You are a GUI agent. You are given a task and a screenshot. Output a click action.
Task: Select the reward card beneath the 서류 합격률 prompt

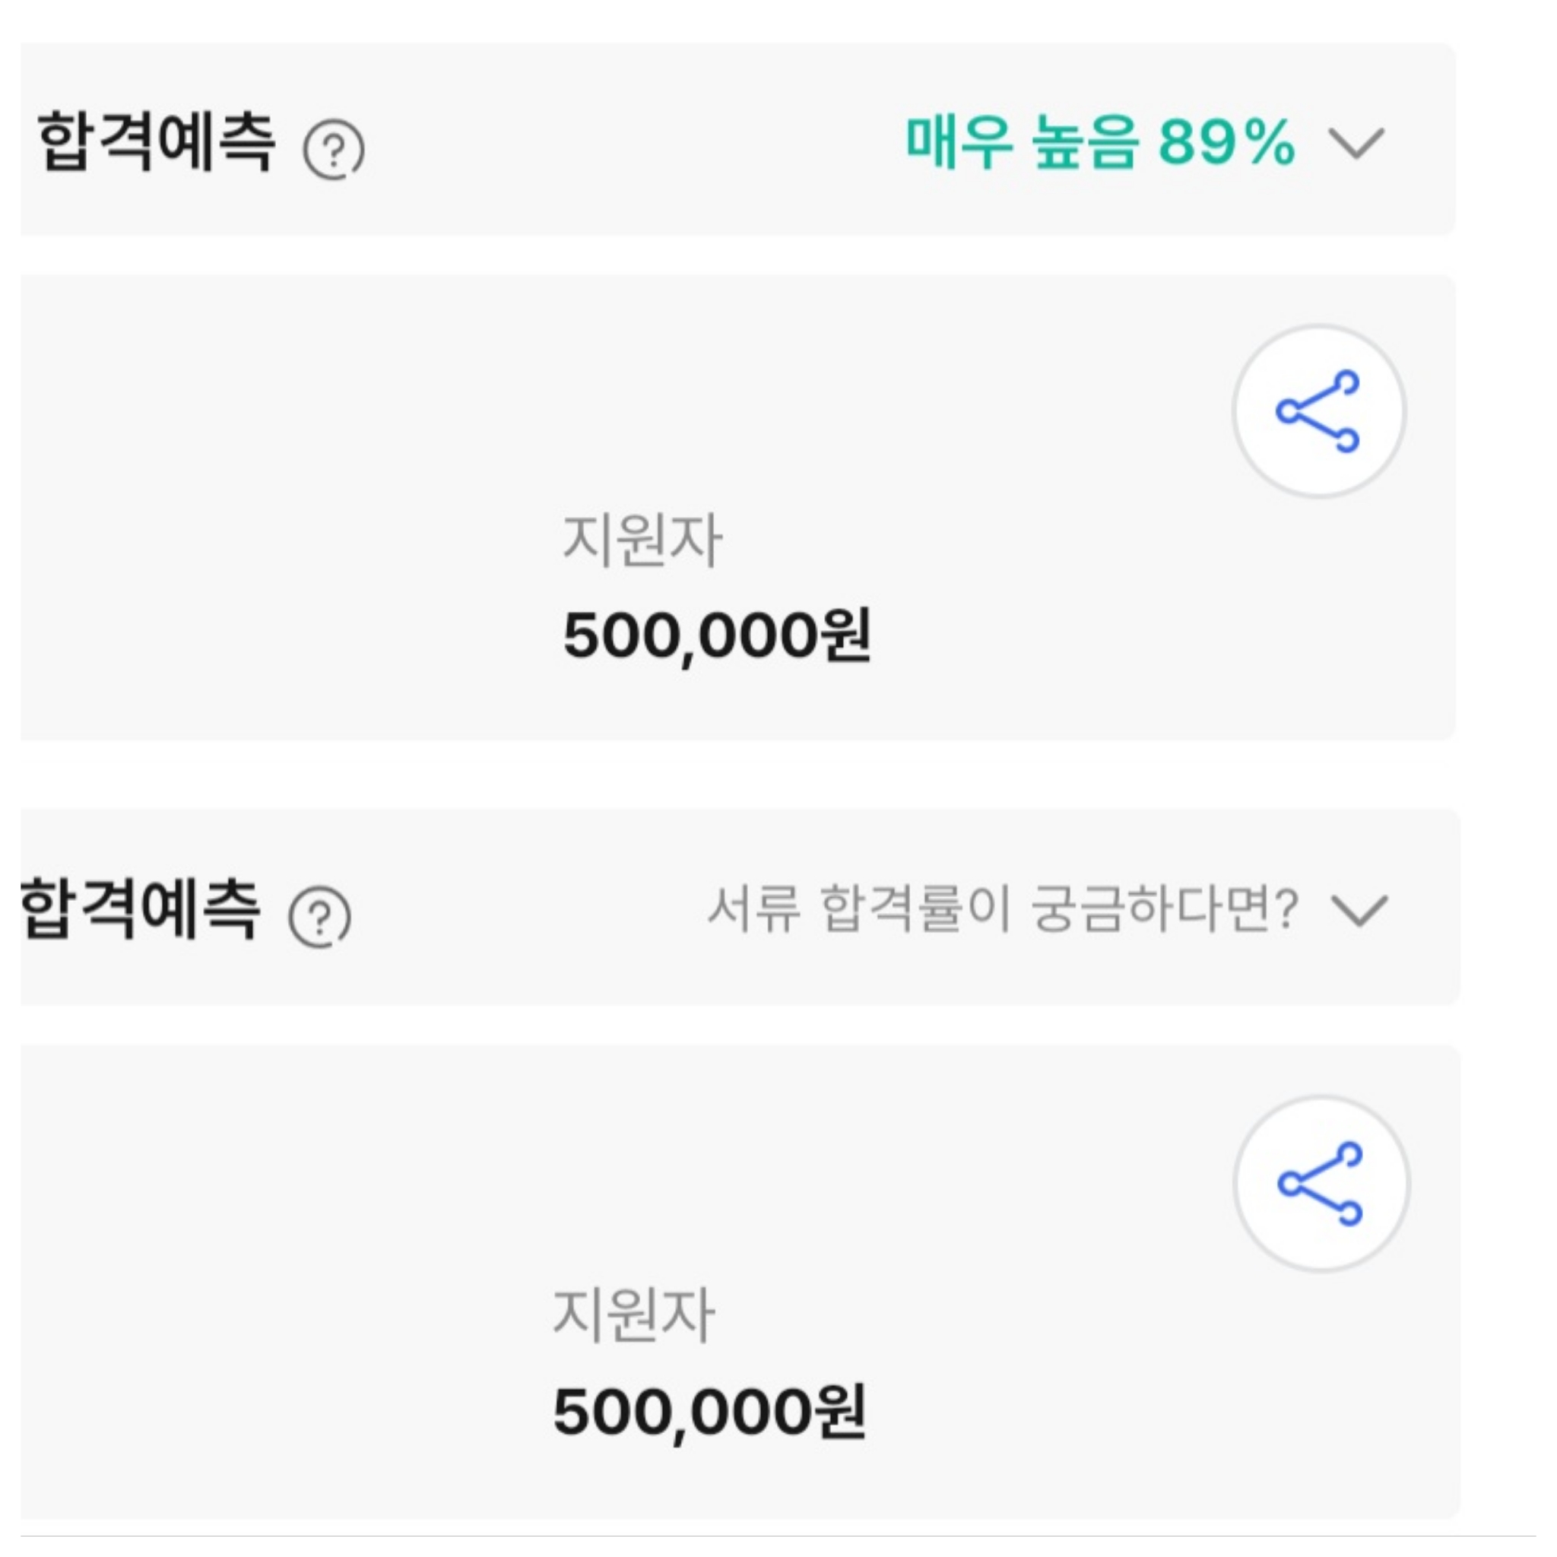click(740, 1283)
